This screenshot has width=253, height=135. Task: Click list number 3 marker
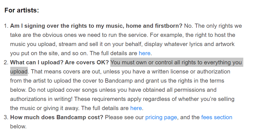(6, 118)
